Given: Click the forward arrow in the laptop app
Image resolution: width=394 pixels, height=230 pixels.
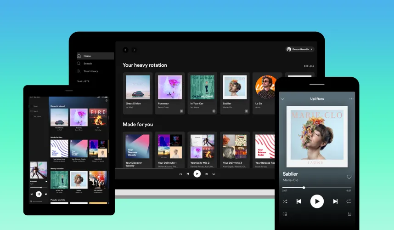Looking at the screenshot, I should click(x=134, y=50).
